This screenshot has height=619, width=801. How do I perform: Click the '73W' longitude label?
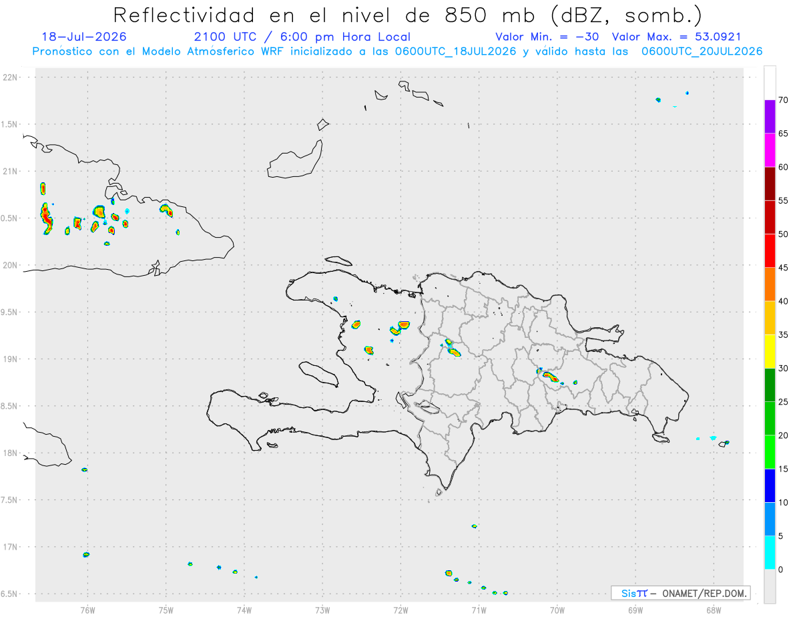pyautogui.click(x=322, y=610)
